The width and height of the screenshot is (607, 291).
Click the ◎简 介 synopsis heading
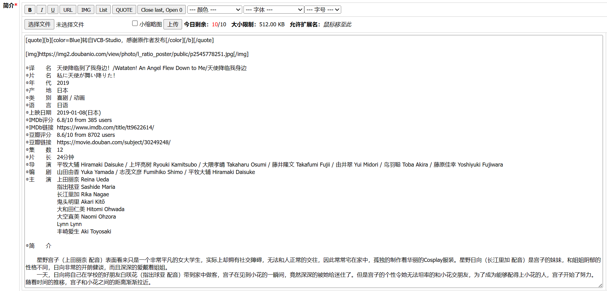point(38,246)
